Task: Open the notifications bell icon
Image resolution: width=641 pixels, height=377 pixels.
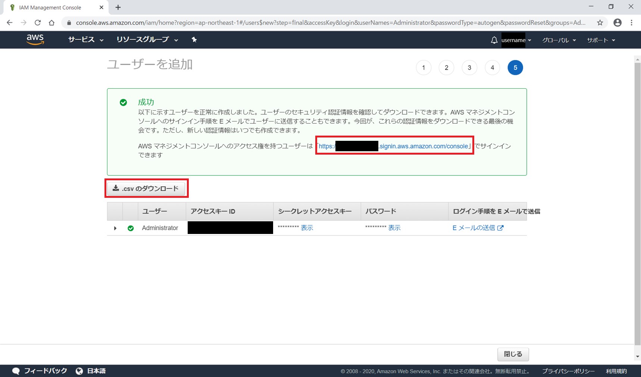Action: (494, 40)
